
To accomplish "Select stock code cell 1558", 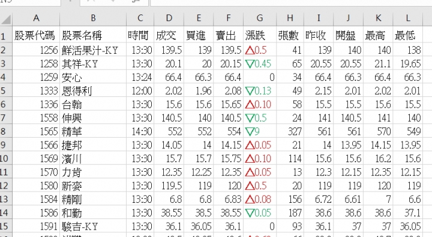I will (x=36, y=118).
